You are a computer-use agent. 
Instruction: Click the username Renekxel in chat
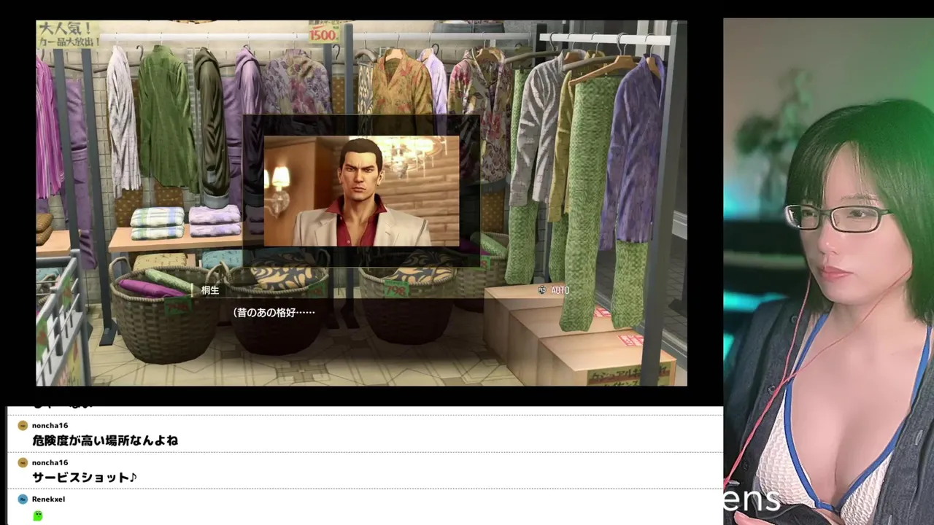(x=48, y=499)
